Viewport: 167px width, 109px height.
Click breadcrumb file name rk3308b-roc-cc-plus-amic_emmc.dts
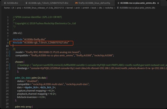click(x=137, y=8)
